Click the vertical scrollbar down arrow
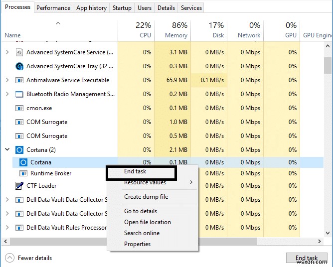The width and height of the screenshot is (333, 267). coord(328,233)
